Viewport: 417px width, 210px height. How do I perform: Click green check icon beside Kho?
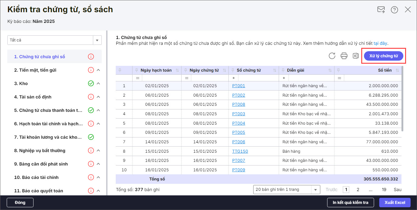pos(90,84)
